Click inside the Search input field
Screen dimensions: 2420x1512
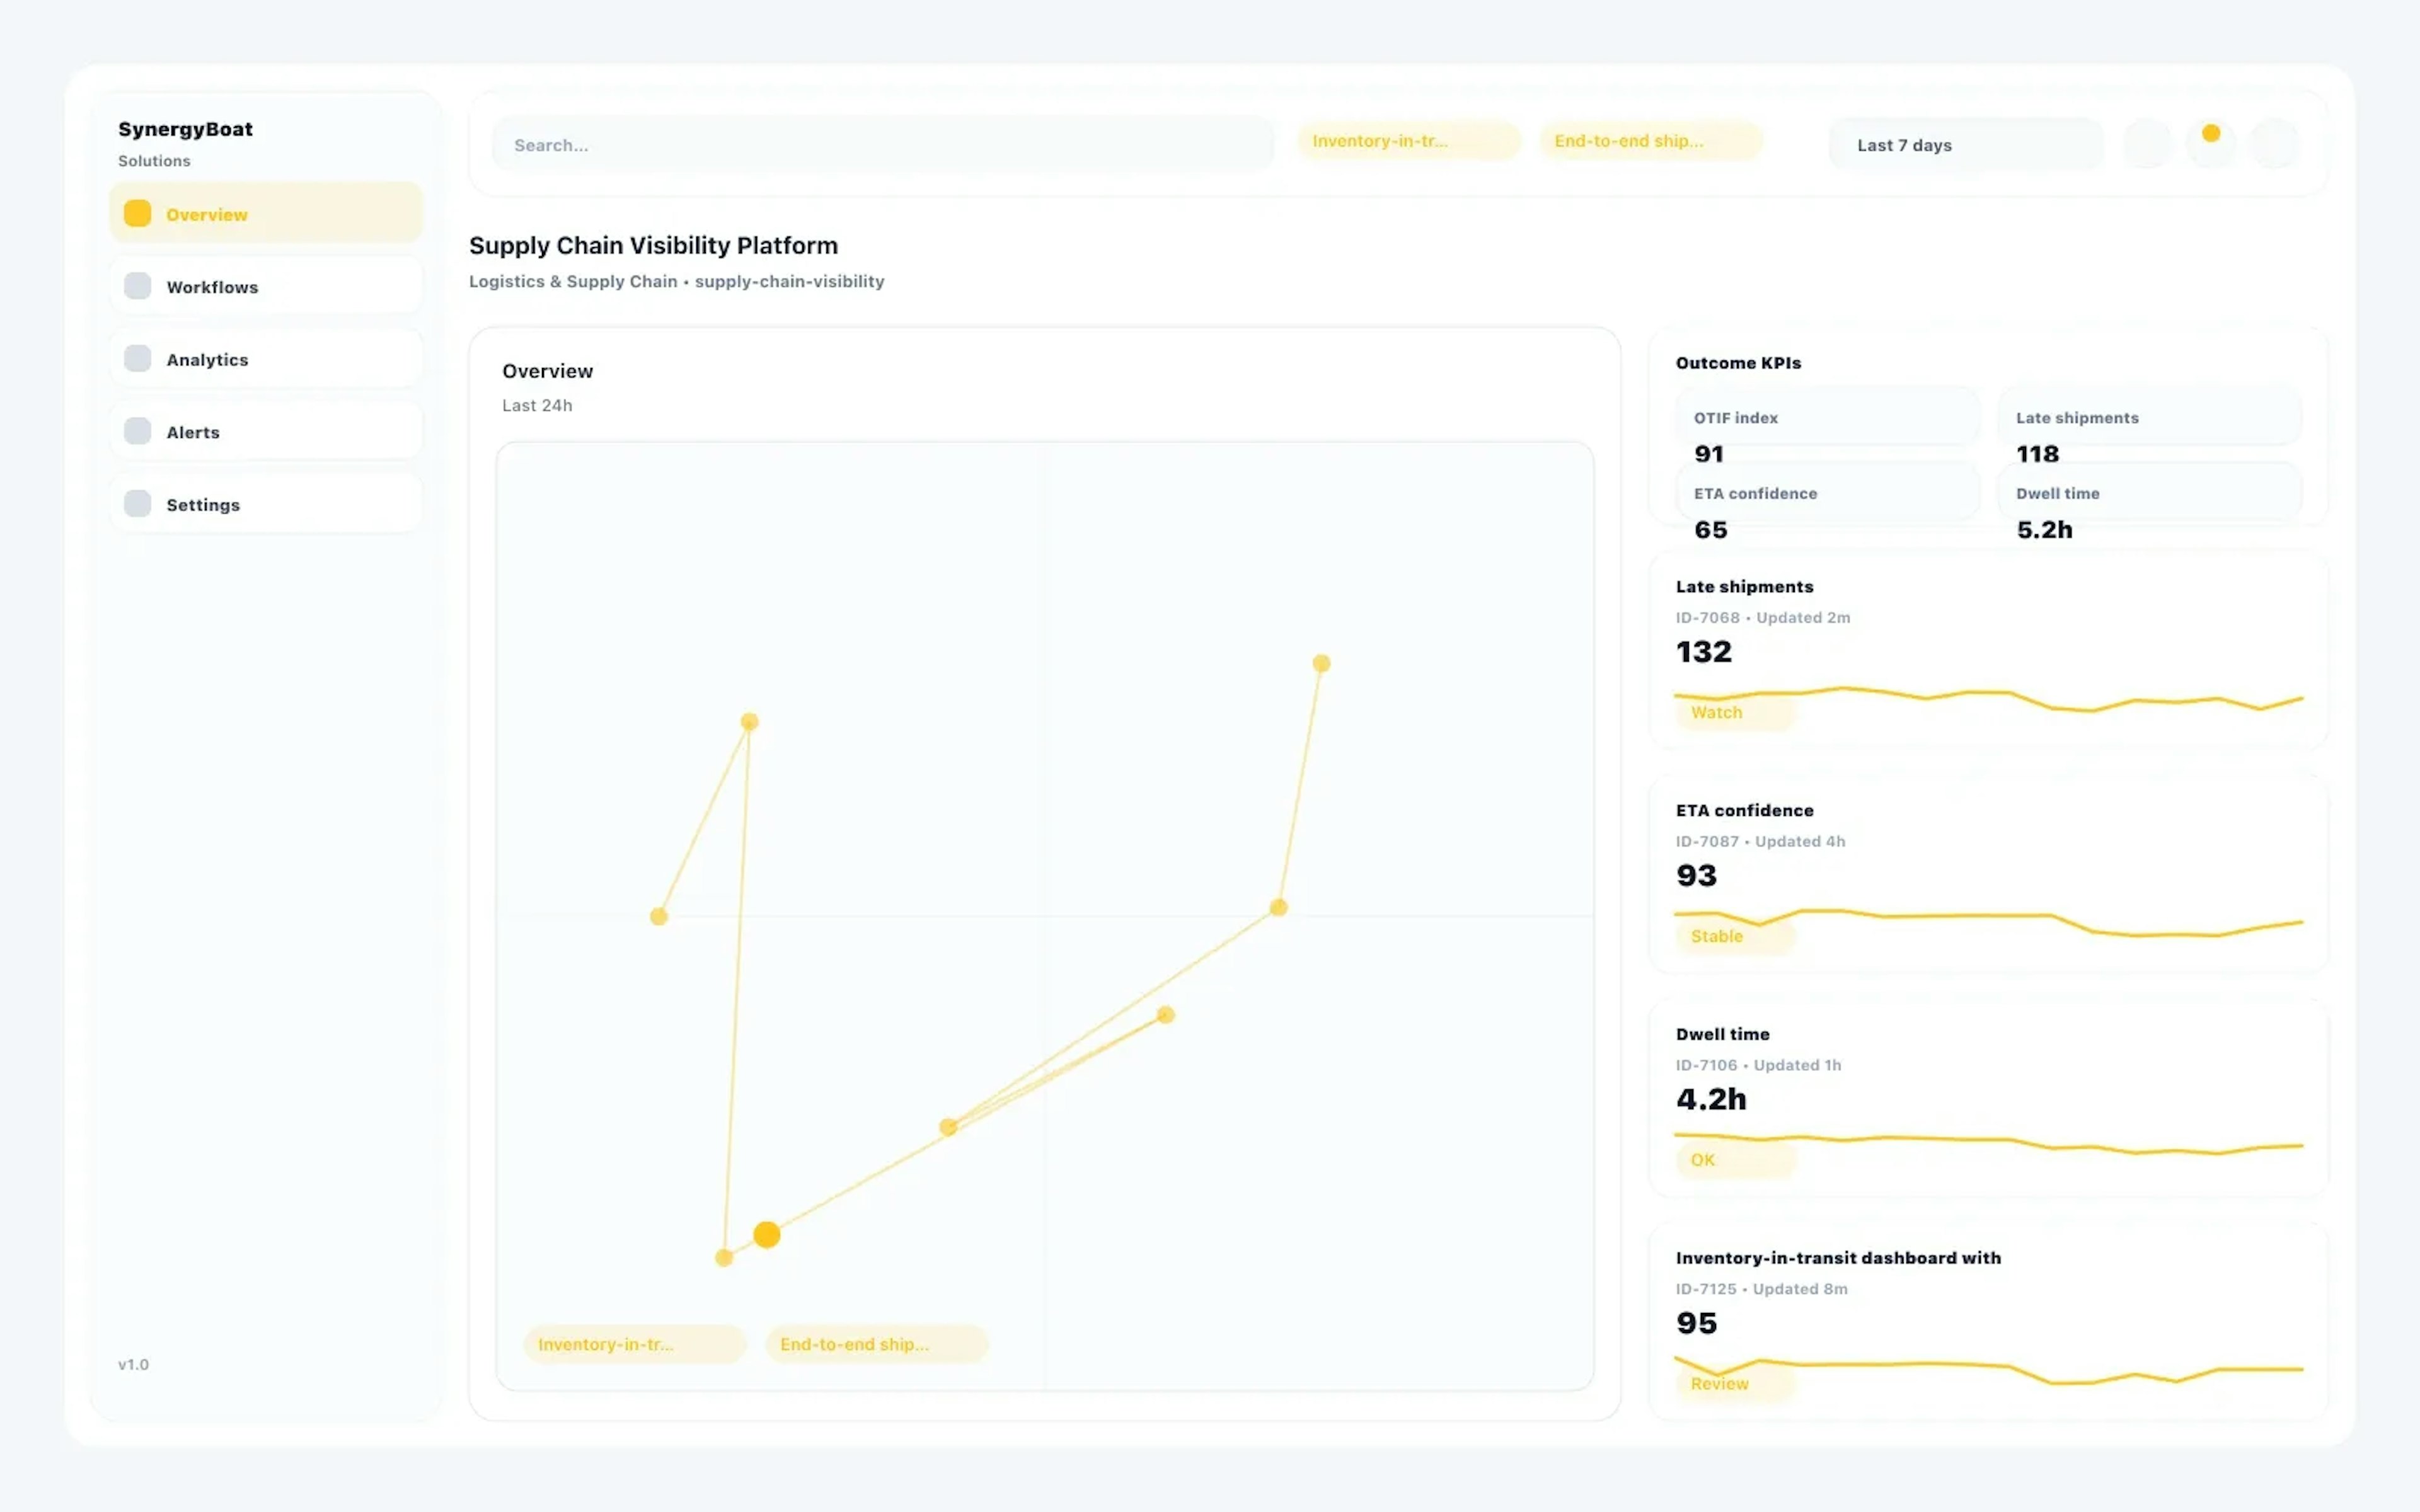pyautogui.click(x=880, y=144)
